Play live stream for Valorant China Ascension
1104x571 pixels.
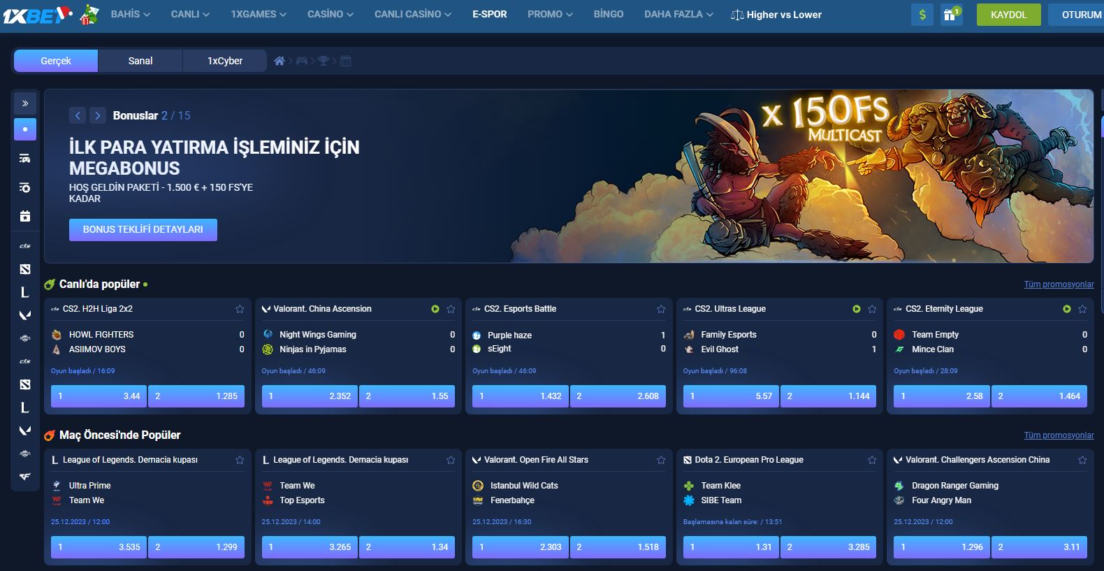click(435, 309)
